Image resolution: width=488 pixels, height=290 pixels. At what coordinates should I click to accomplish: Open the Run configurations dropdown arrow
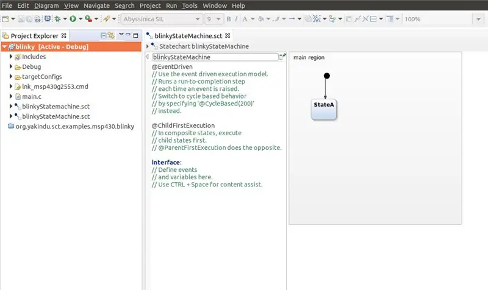81,19
